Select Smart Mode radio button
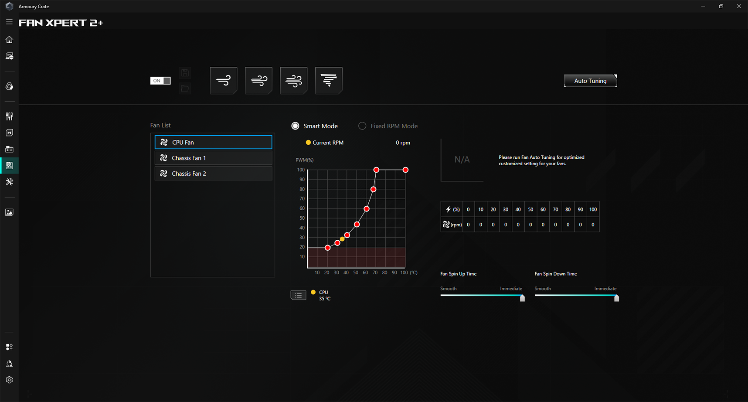The height and width of the screenshot is (402, 748). pyautogui.click(x=296, y=126)
